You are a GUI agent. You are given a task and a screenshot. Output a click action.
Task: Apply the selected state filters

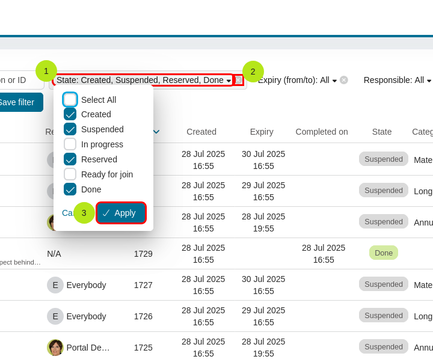[x=121, y=213]
